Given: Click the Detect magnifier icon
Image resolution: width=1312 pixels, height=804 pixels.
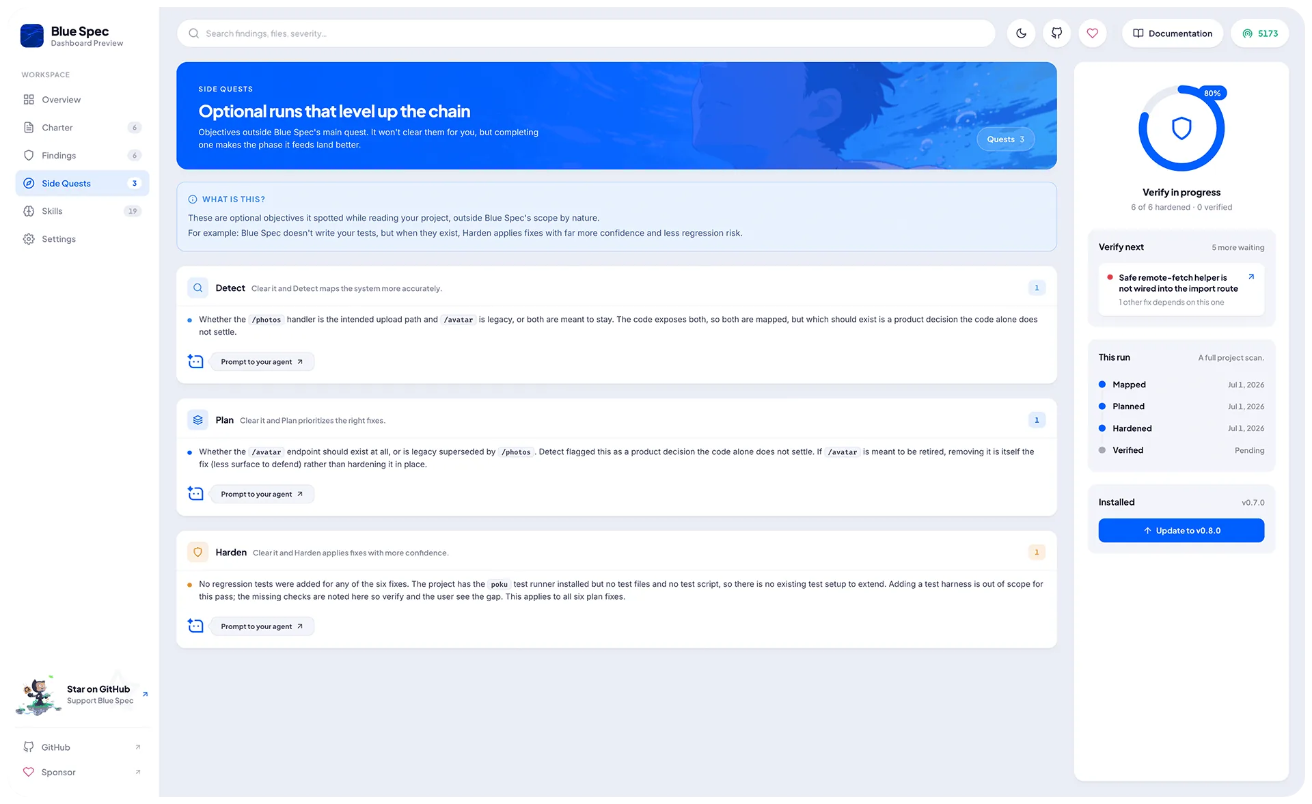Looking at the screenshot, I should 198,288.
